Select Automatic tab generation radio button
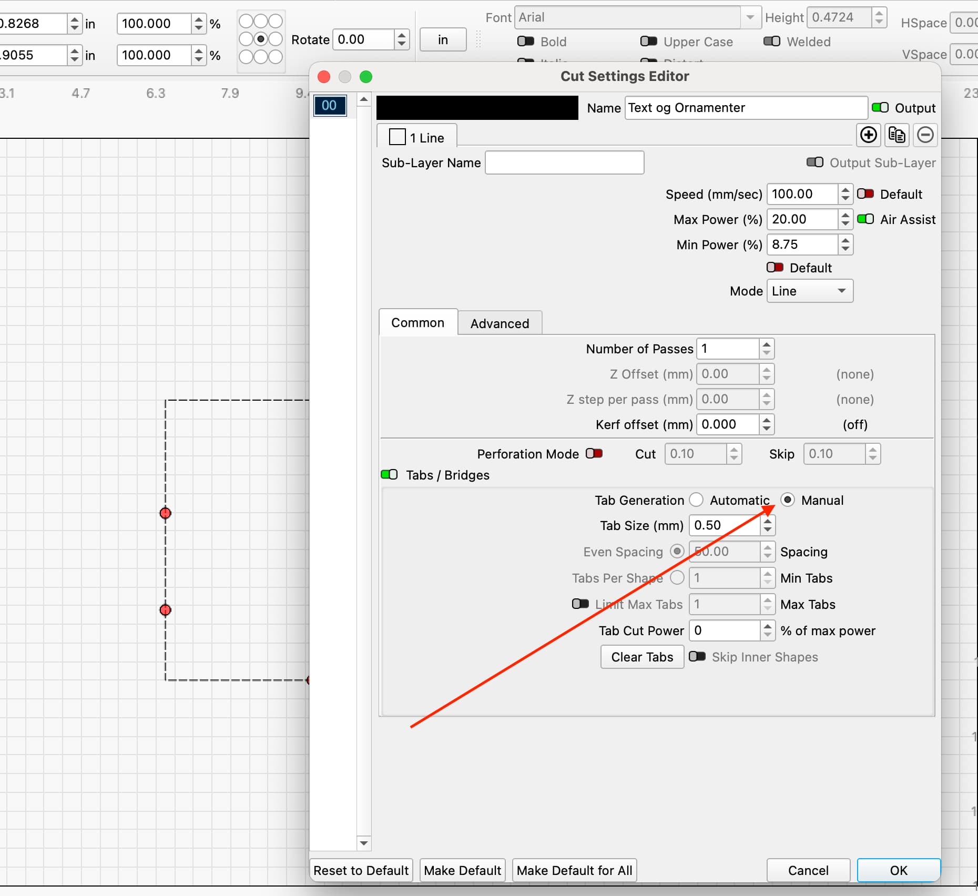This screenshot has height=896, width=978. click(x=696, y=500)
